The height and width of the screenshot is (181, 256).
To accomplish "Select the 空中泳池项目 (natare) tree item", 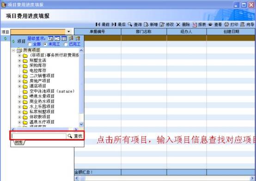I will (52, 91).
